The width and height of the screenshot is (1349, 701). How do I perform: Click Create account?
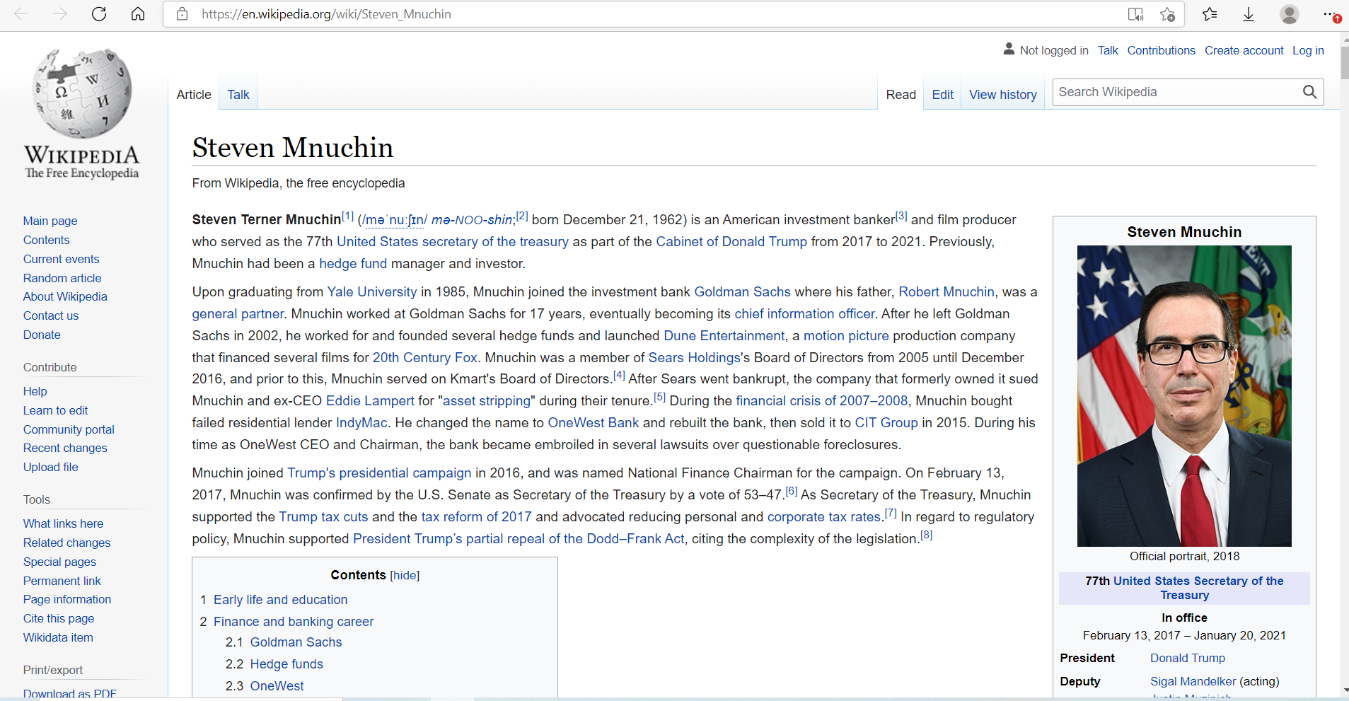1244,50
